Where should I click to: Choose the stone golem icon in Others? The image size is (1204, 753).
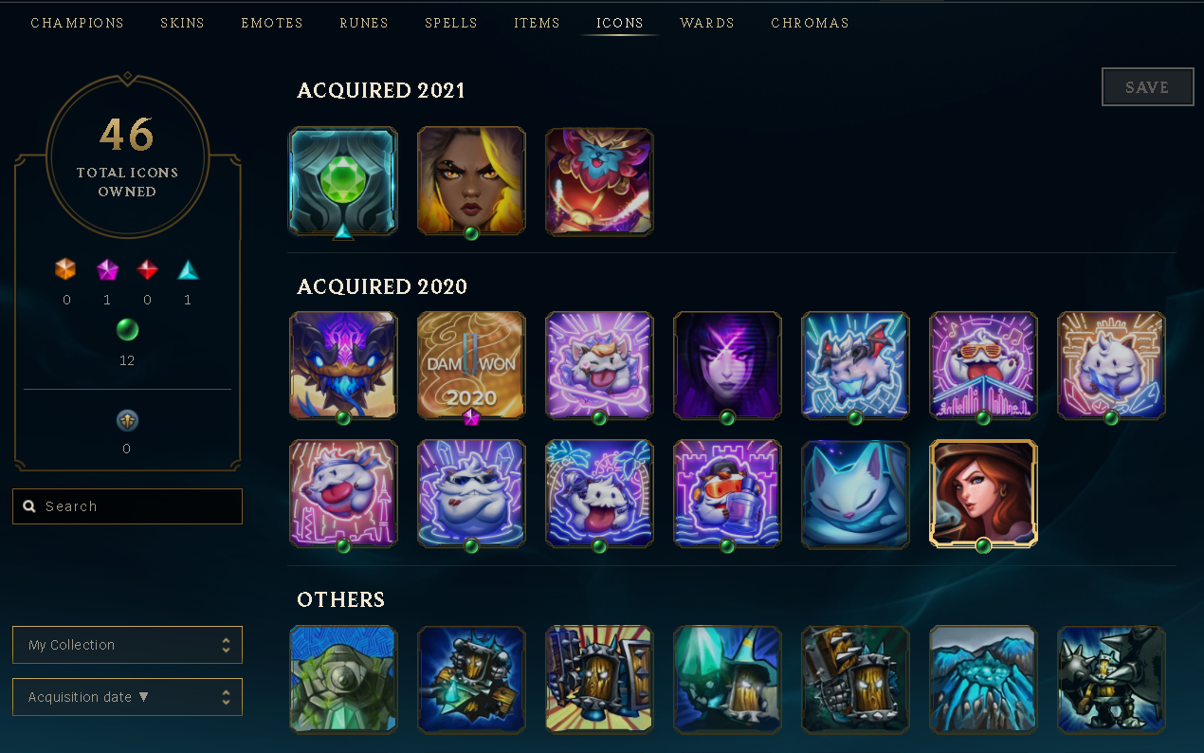[x=343, y=679]
